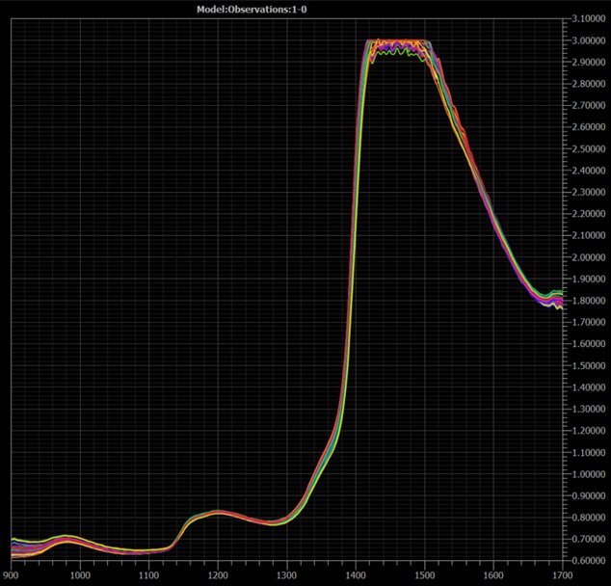Click the 1100 x-axis label
Viewport: 611px width, 586px height.
tap(148, 577)
